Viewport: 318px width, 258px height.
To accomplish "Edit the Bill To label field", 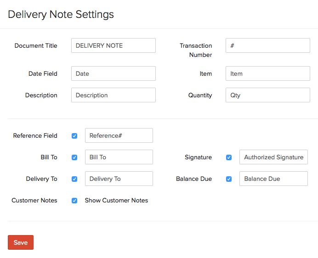I will tap(119, 157).
